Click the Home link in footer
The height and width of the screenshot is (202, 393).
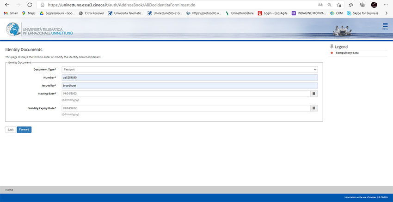[9, 190]
